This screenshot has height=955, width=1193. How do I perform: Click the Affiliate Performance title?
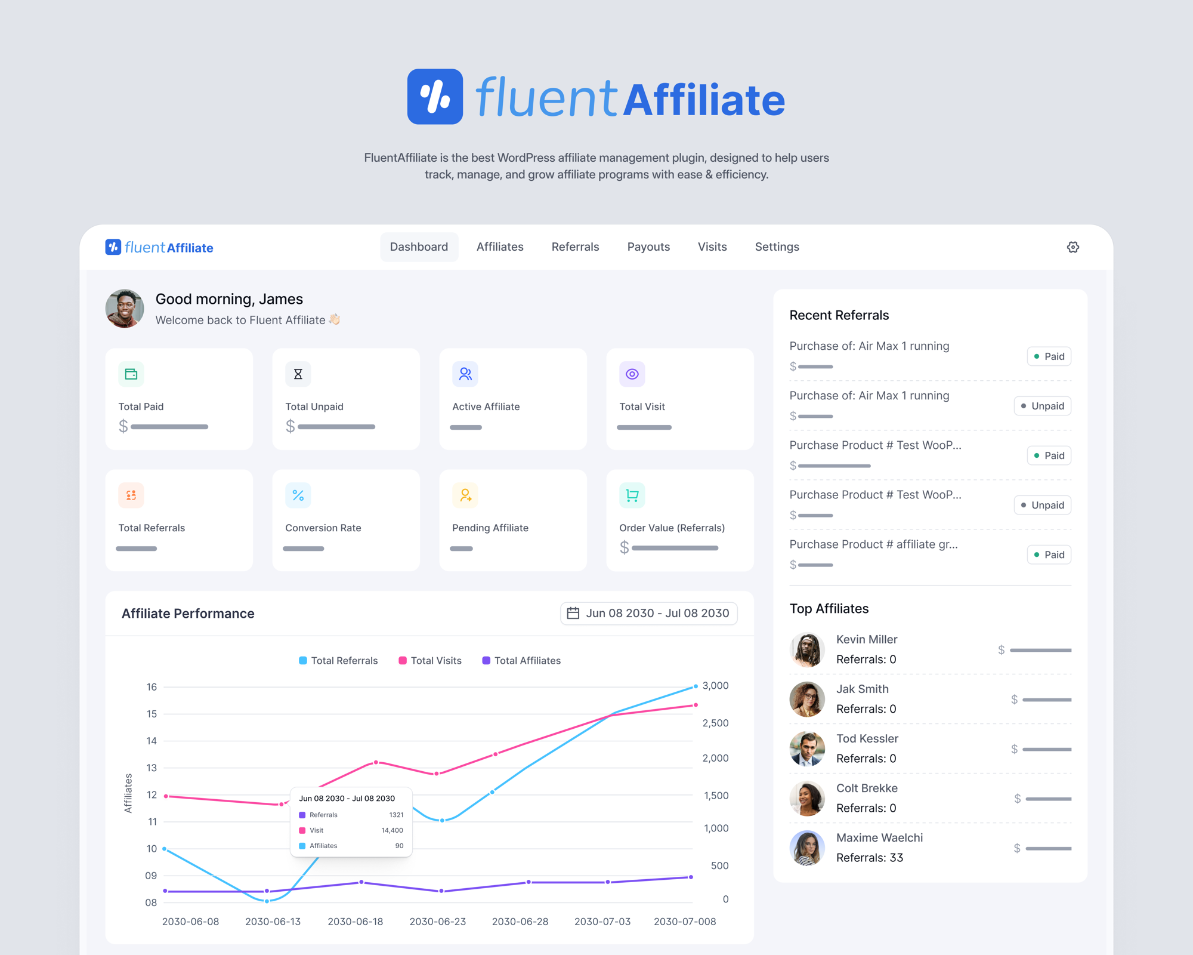tap(188, 614)
